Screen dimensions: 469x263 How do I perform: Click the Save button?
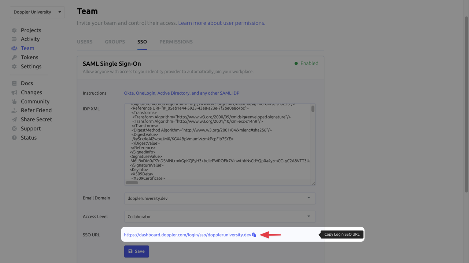pos(137,251)
